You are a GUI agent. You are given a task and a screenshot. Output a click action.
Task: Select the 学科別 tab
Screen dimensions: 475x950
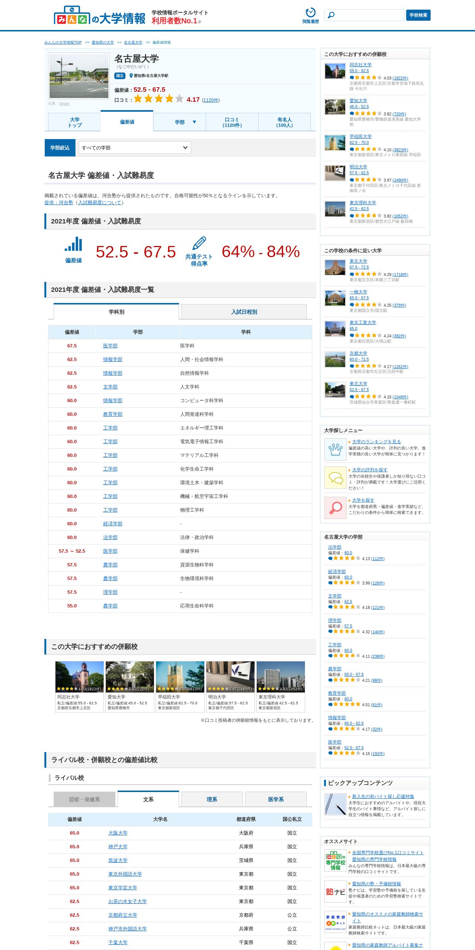click(117, 311)
